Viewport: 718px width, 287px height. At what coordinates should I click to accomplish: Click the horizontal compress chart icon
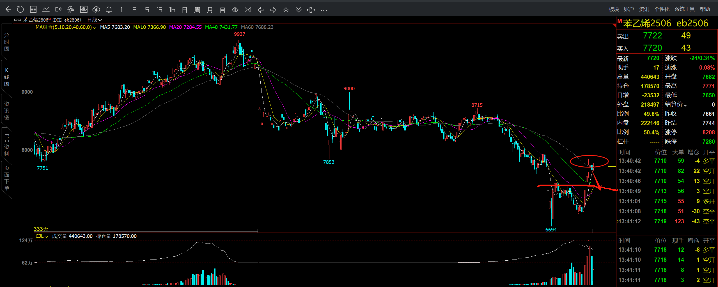(248, 10)
